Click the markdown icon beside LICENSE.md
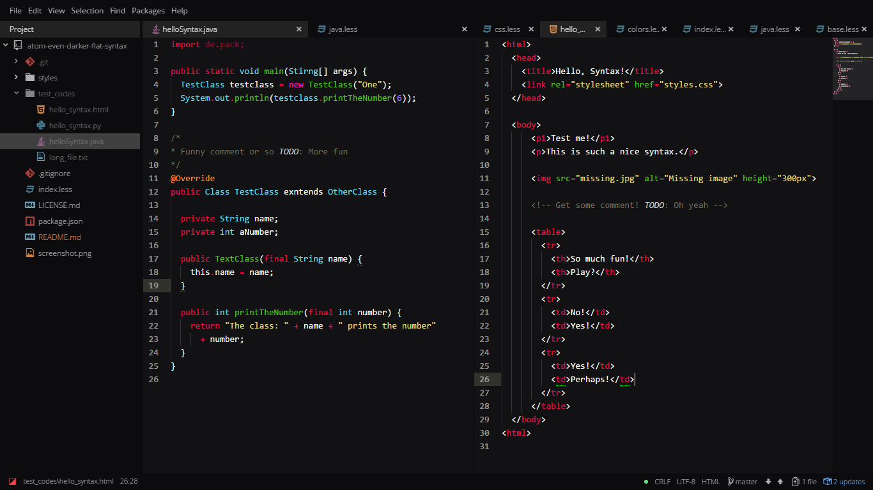This screenshot has width=873, height=490. [x=29, y=205]
